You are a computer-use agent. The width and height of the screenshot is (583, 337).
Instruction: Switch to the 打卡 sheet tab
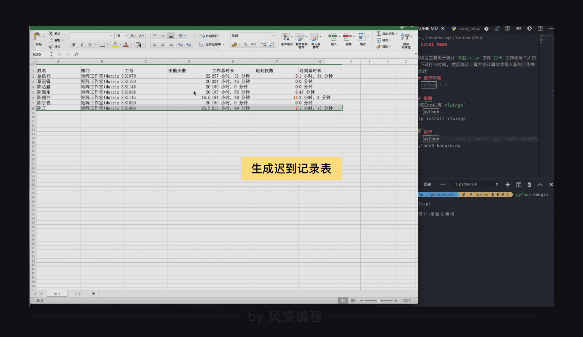pos(78,294)
